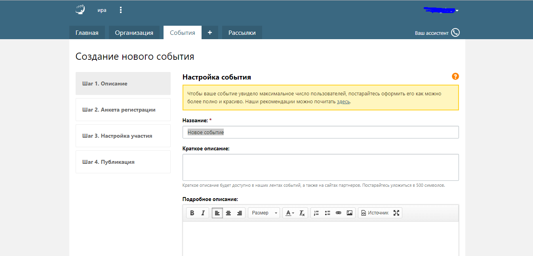This screenshot has height=256, width=533.
Task: Open the text color picker
Action: (x=289, y=213)
